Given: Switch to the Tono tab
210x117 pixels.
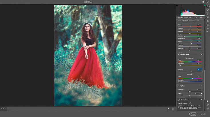Looking at the screenshot, I should coord(179,21).
